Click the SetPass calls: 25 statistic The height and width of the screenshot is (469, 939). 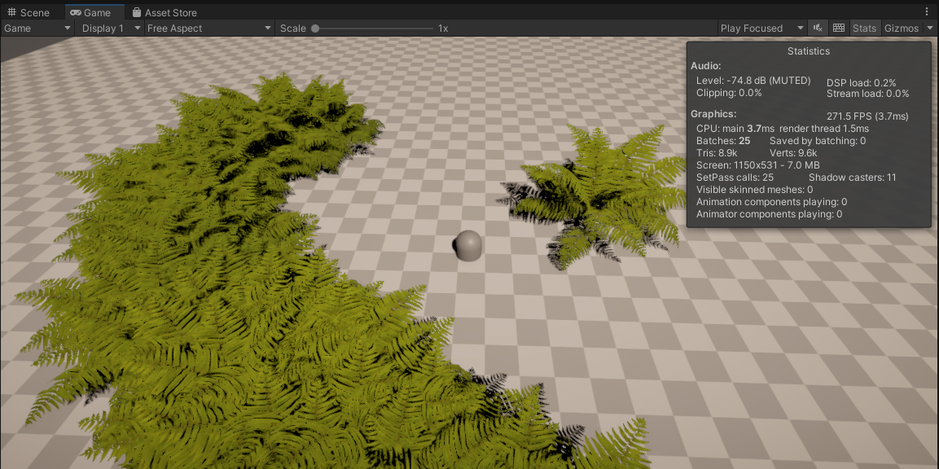click(x=735, y=178)
